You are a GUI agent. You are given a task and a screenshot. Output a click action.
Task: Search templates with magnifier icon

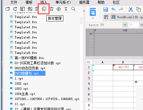coord(73,9)
